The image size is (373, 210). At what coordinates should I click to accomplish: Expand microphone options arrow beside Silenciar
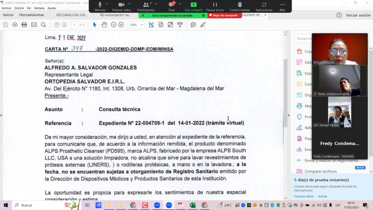click(107, 4)
